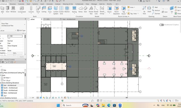Open the Floor tool dropdown arrow
This screenshot has height=108, width=181.
click(x=50, y=13)
